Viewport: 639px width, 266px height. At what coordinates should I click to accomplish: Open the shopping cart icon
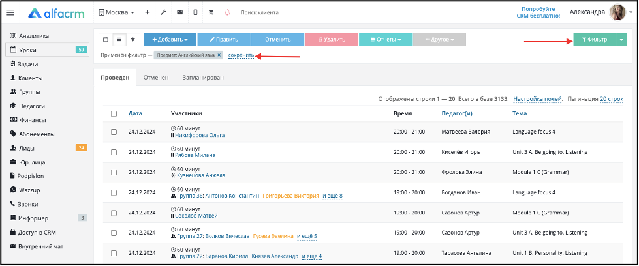click(211, 12)
